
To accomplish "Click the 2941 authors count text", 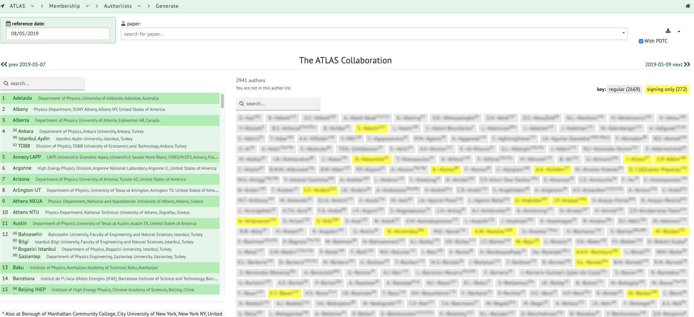I will [x=250, y=80].
